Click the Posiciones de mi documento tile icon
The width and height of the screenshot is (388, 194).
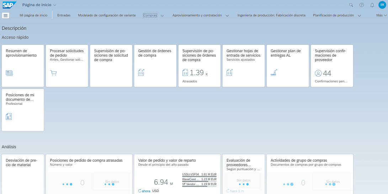tap(9, 117)
